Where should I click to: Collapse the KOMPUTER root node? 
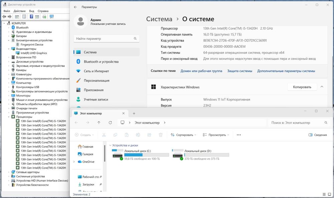point(4,23)
